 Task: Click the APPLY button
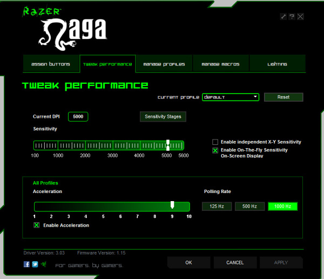pos(281,262)
